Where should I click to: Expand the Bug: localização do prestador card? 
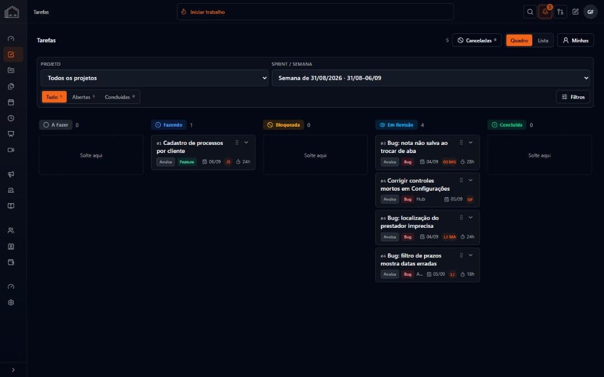[471, 218]
